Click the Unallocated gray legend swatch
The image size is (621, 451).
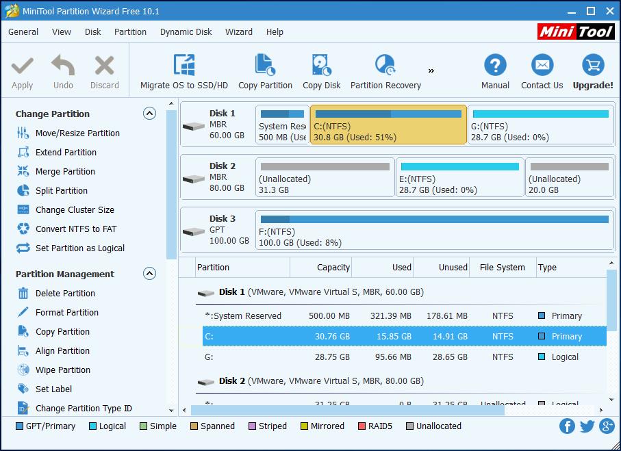pyautogui.click(x=409, y=426)
